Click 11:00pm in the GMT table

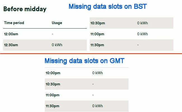(53, 95)
